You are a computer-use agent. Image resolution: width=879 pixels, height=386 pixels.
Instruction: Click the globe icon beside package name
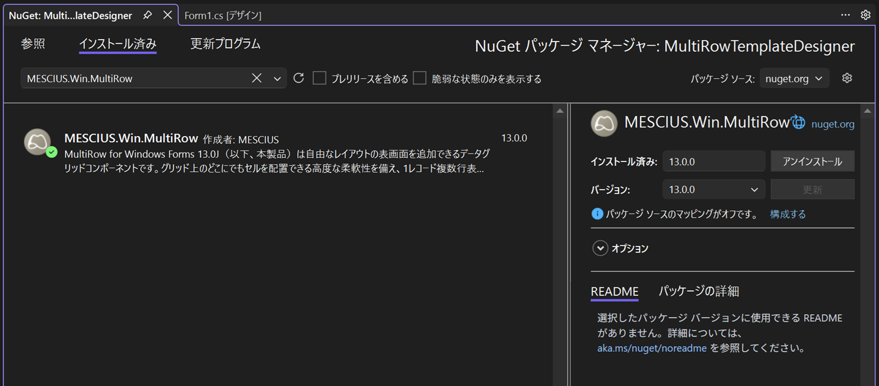tap(798, 123)
